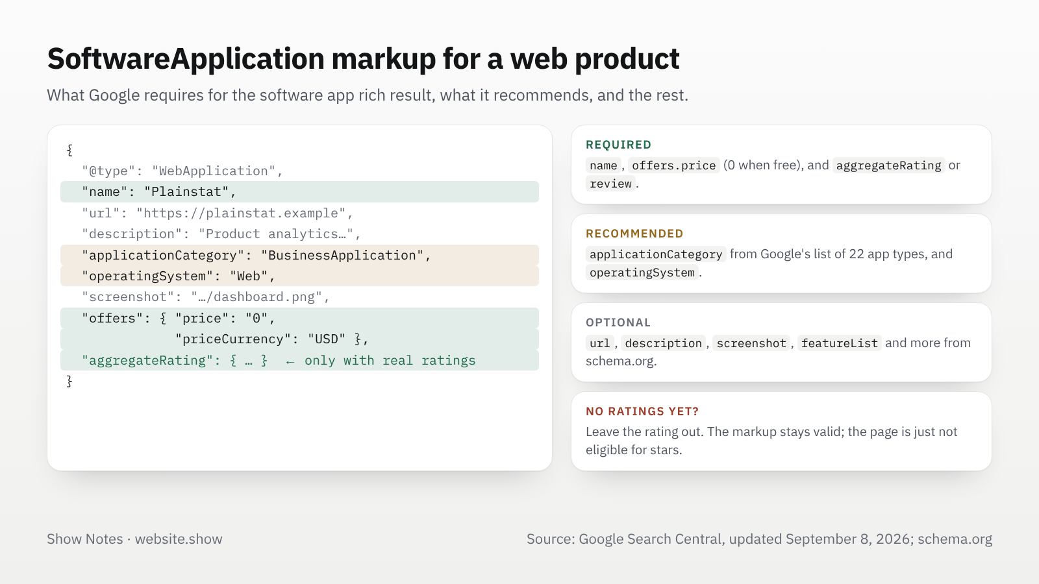Click the 'applicationCategory' chip in Recommended card
Image resolution: width=1039 pixels, height=584 pixels.
pos(656,254)
